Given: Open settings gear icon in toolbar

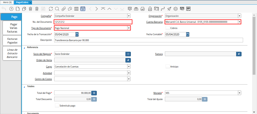Looking at the screenshot, I should 175,9.
